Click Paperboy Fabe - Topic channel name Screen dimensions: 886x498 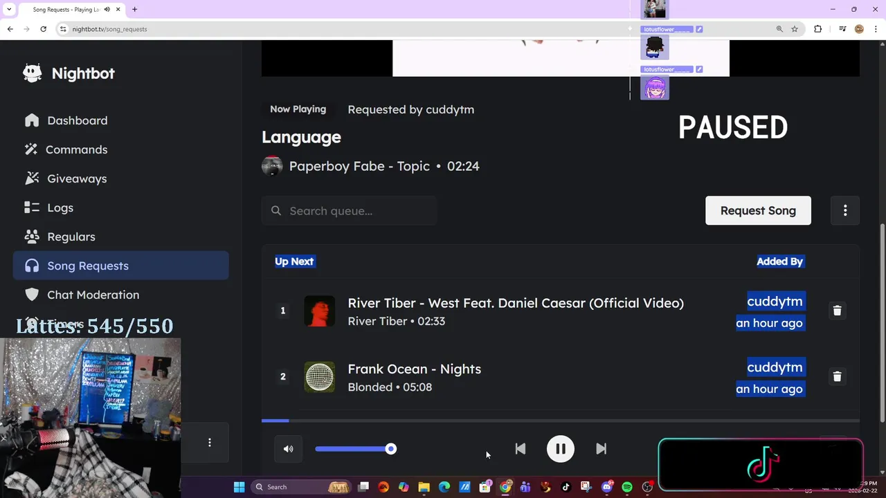point(359,166)
